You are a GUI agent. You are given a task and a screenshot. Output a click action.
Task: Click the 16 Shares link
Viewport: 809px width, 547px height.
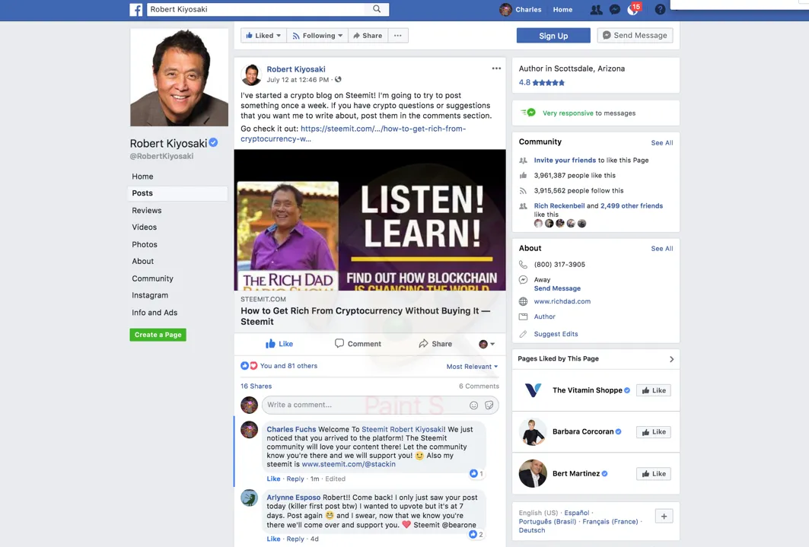click(x=256, y=386)
